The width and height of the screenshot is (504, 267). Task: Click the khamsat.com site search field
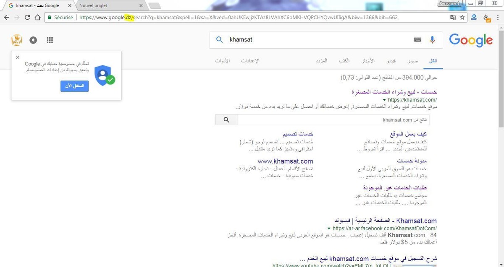pos(333,120)
